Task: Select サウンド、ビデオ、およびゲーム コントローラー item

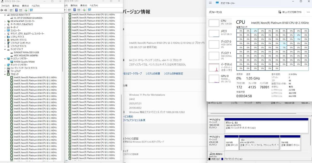Action: coord(27,33)
